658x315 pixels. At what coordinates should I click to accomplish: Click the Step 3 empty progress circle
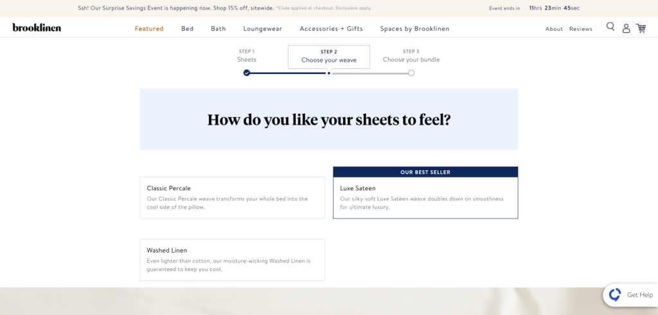pyautogui.click(x=411, y=73)
